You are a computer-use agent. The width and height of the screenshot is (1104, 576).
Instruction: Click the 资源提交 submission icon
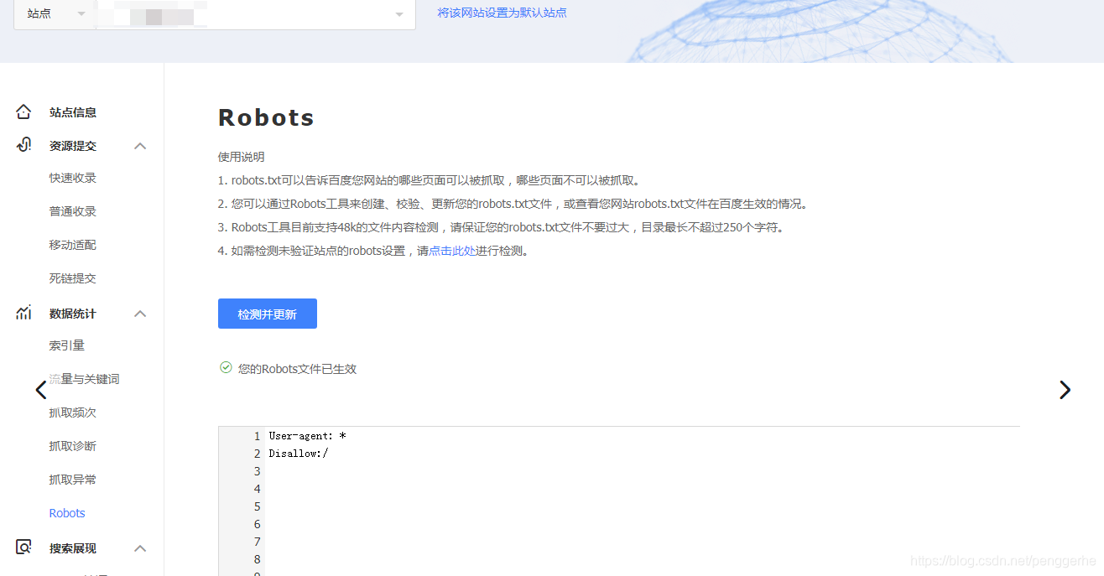click(23, 144)
